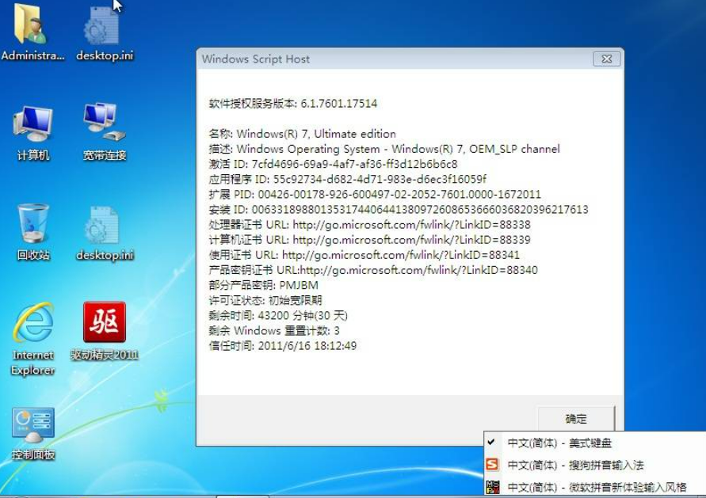
Task: Select the desktop.ini icon beside 回收站
Action: click(x=104, y=233)
